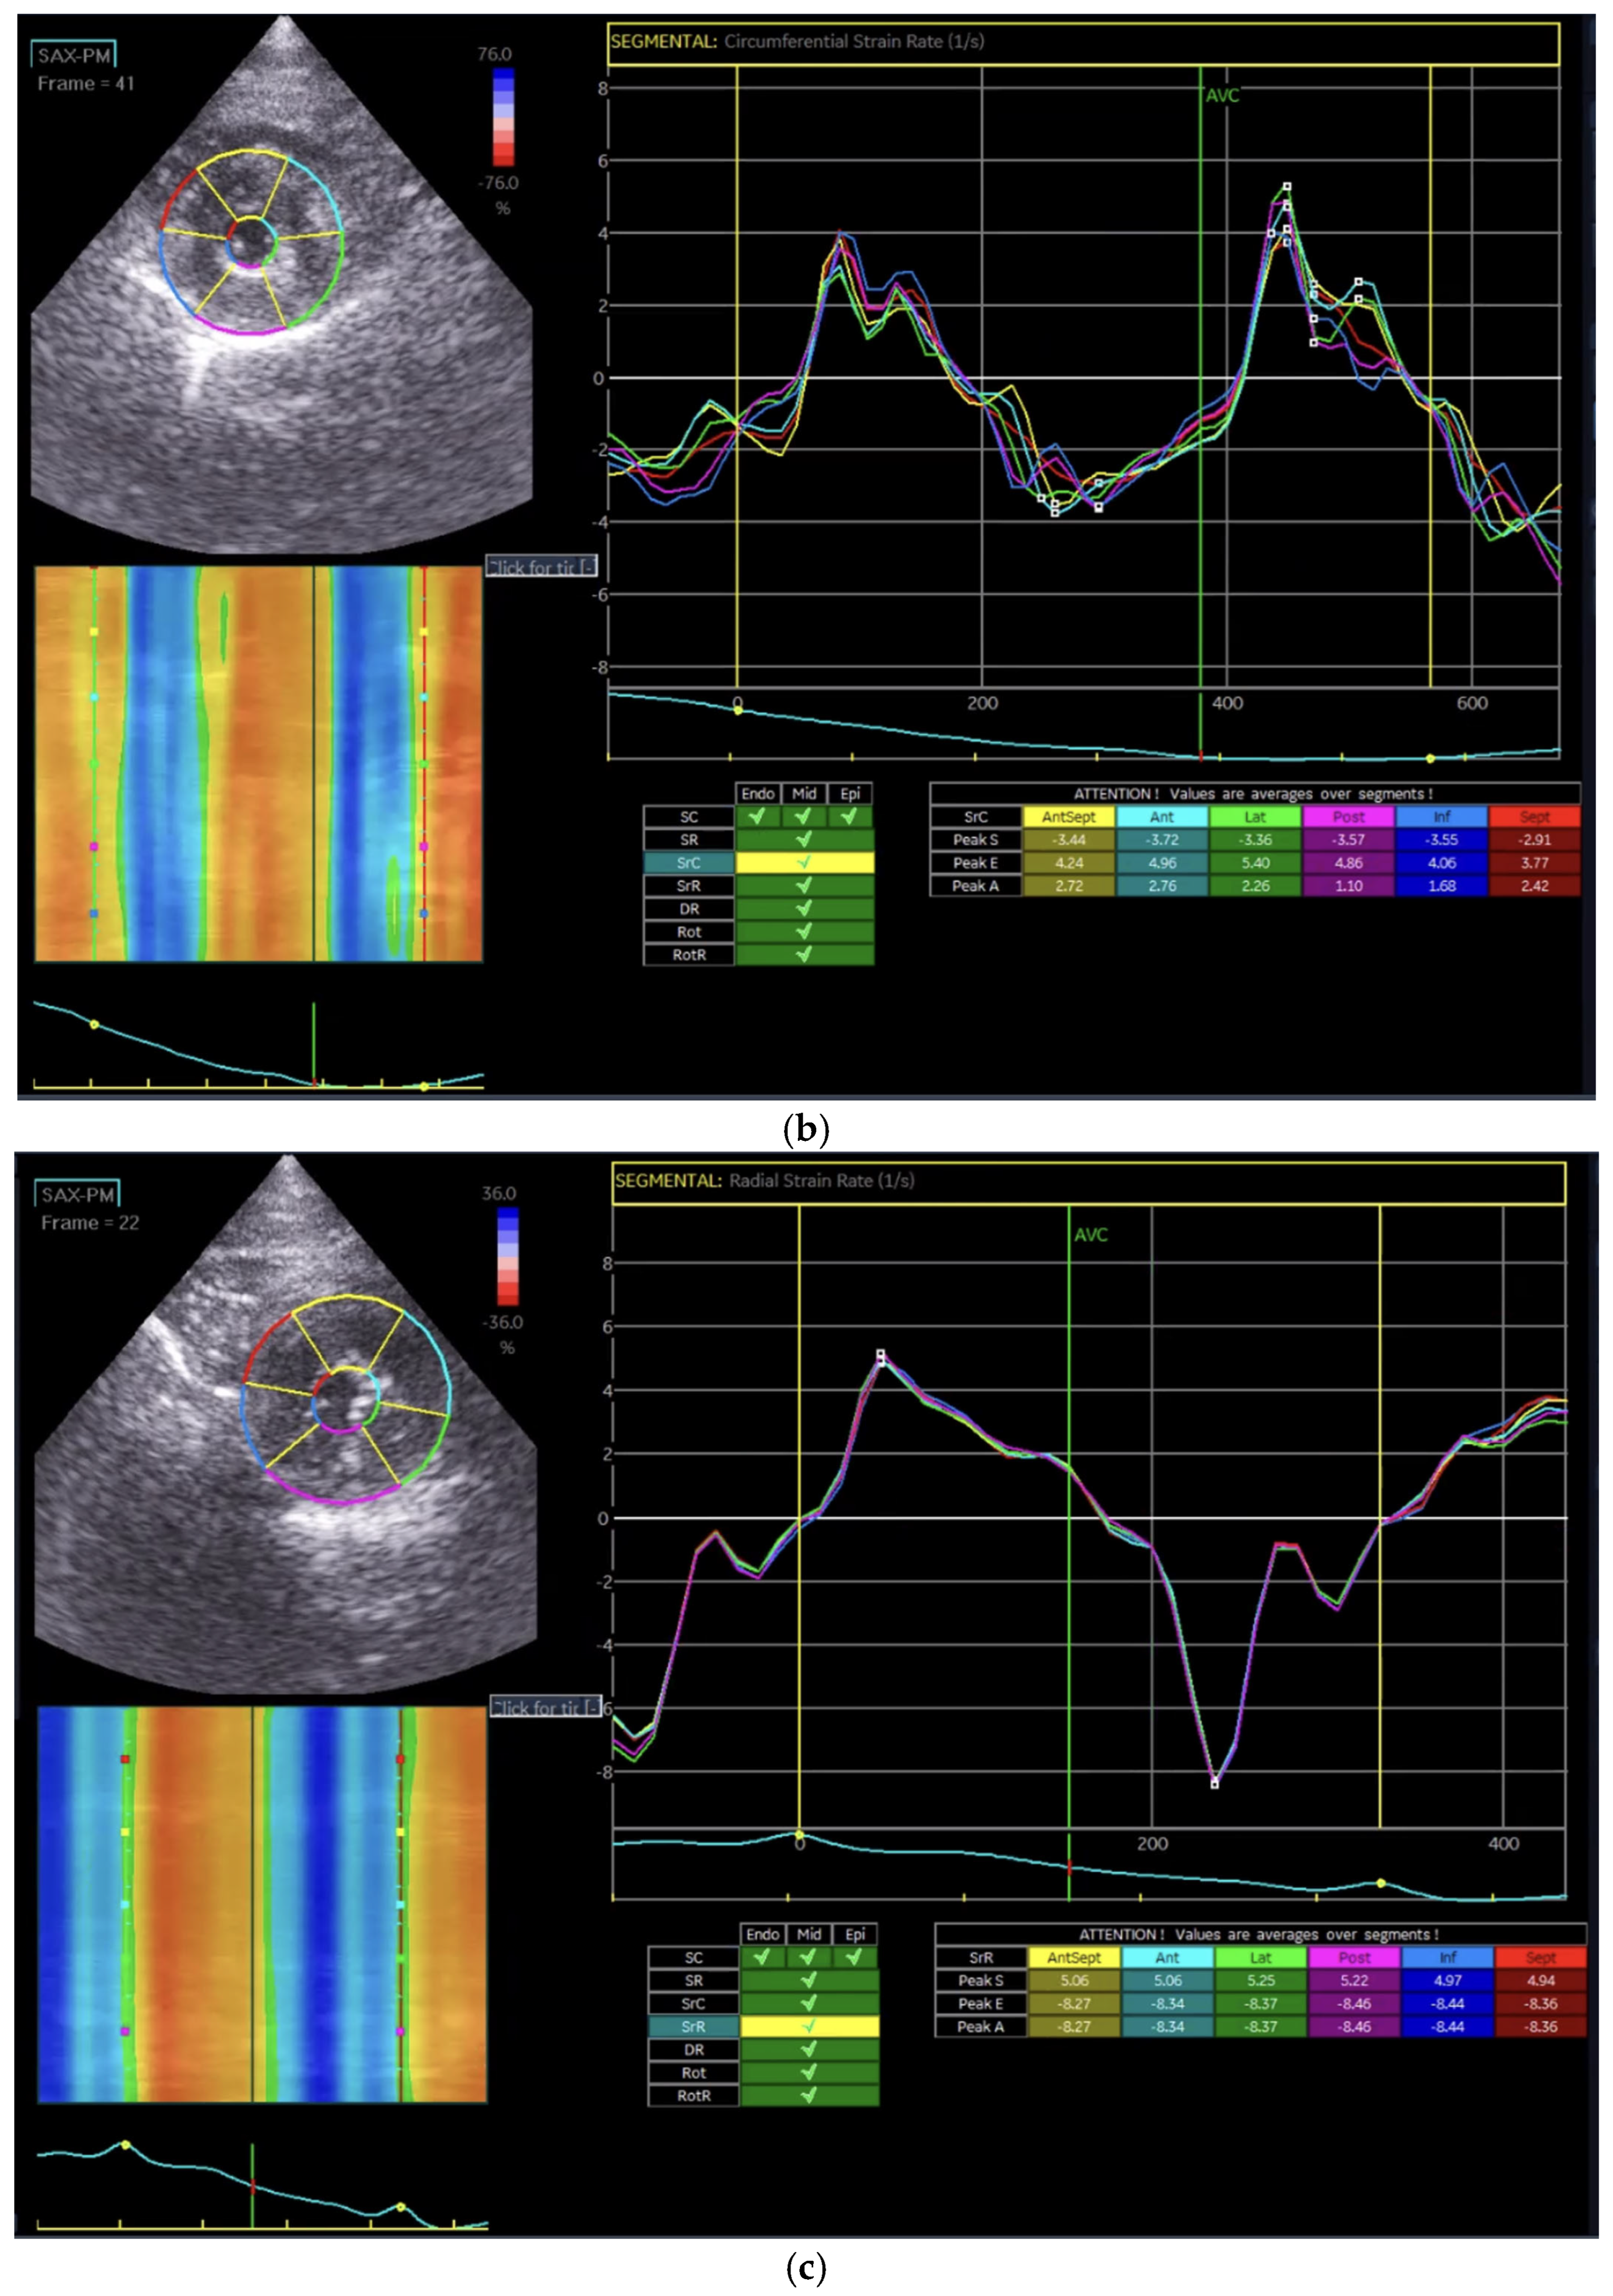Toggle the highlighted SrC checkmark in circumferential panel

804,862
